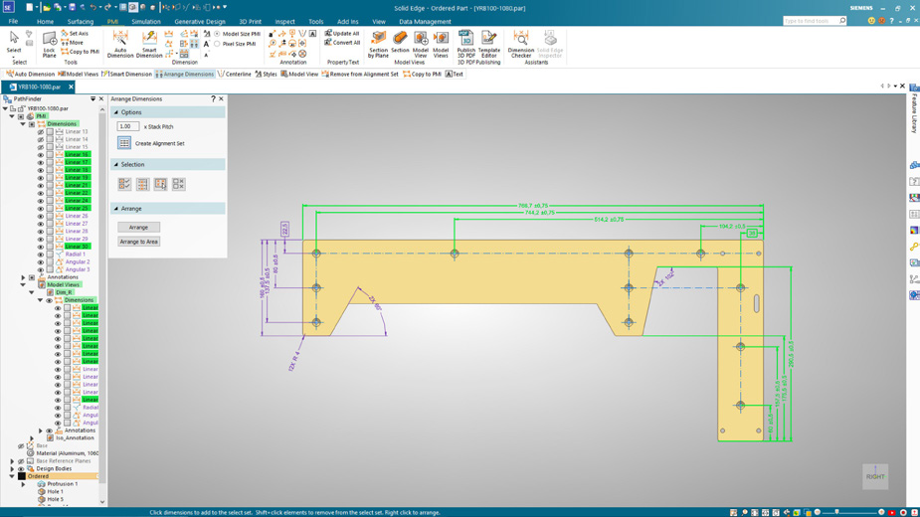Select the Auto Dimension ribbon tool
The width and height of the screenshot is (920, 517).
(120, 44)
